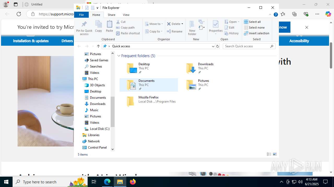
Task: Go up one level with Up arrow
Action: (x=98, y=46)
